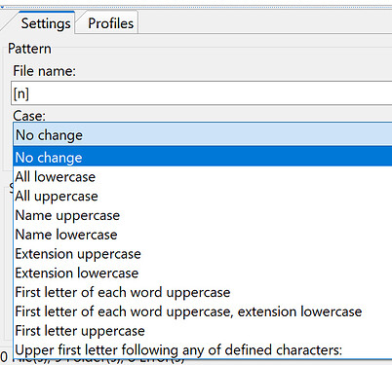Open the Profiles tab
Screen dimensions: 392x365
(110, 23)
